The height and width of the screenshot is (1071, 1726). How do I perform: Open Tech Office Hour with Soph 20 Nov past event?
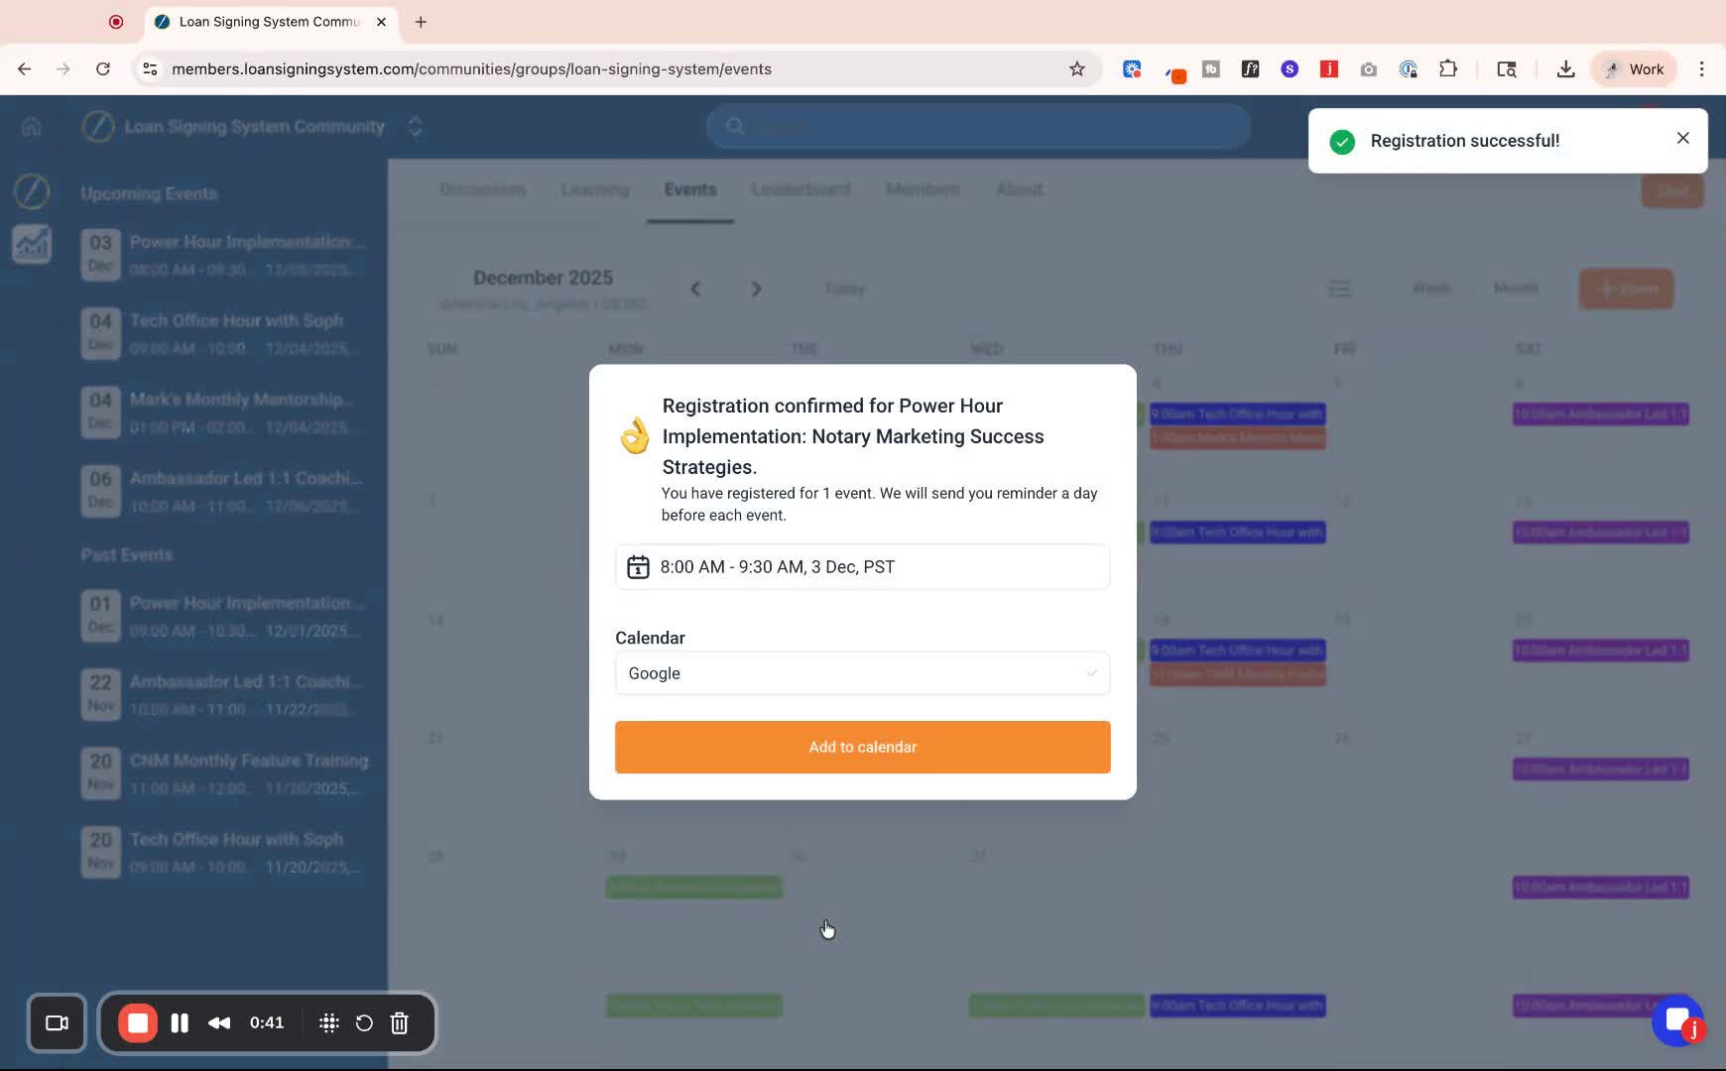coord(224,852)
